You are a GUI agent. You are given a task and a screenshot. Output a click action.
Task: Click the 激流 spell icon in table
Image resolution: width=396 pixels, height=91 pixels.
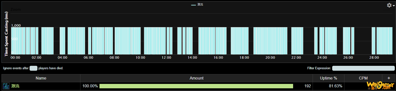(x=6, y=86)
